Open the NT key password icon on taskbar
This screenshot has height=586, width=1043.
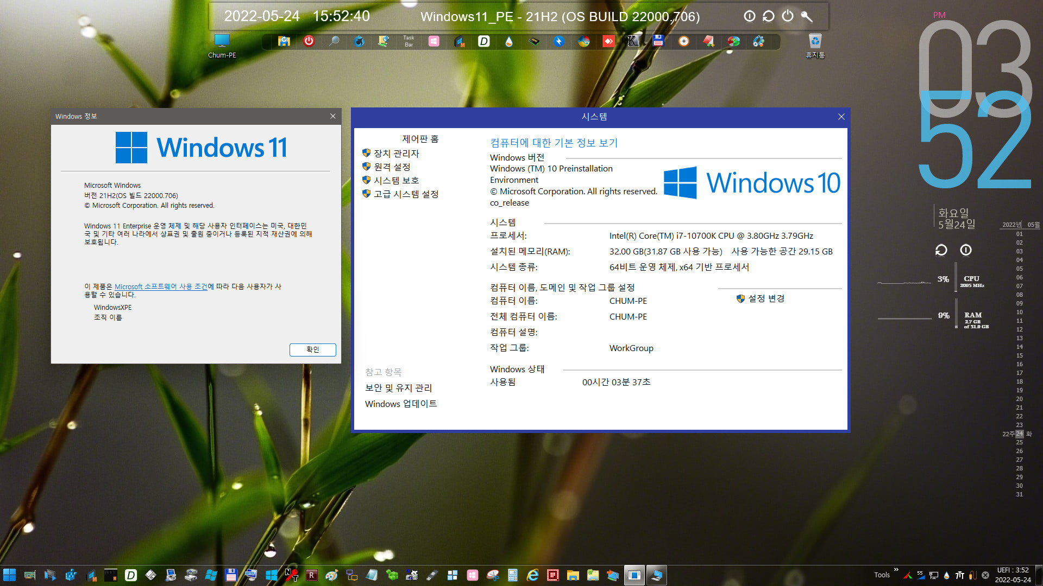292,575
